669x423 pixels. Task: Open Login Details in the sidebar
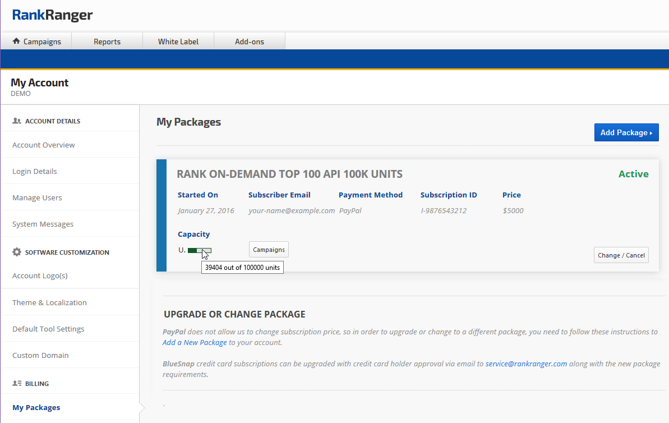[x=35, y=171]
